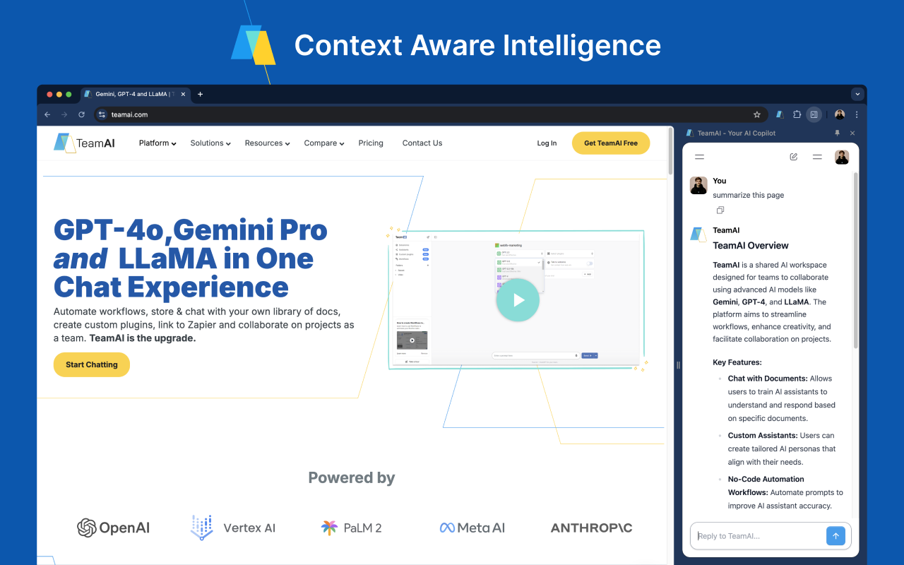Click the Get TeamAI Free button
This screenshot has height=565, width=904.
click(610, 143)
